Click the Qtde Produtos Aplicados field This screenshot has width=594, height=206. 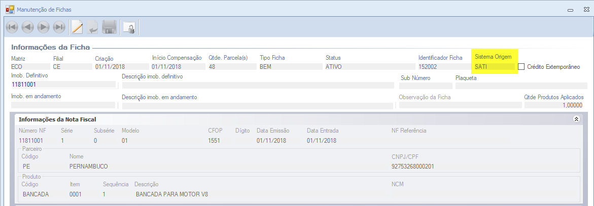pos(555,105)
